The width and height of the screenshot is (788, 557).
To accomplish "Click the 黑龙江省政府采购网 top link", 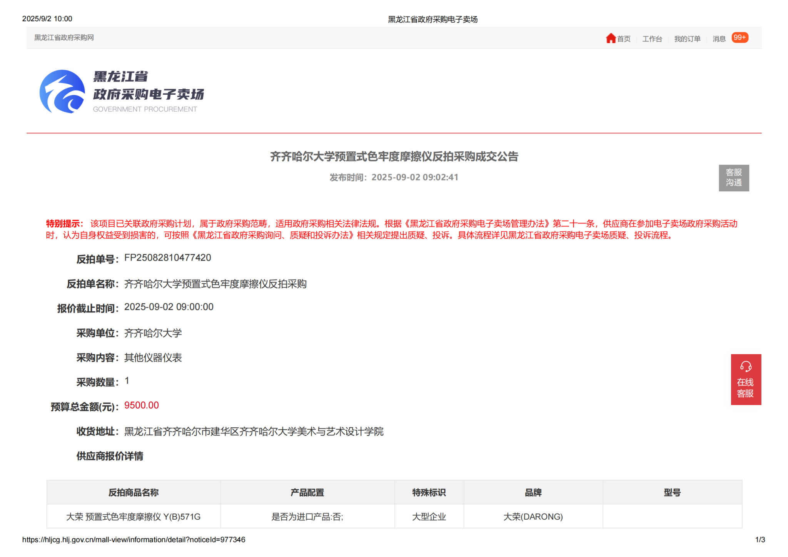I will coord(64,38).
